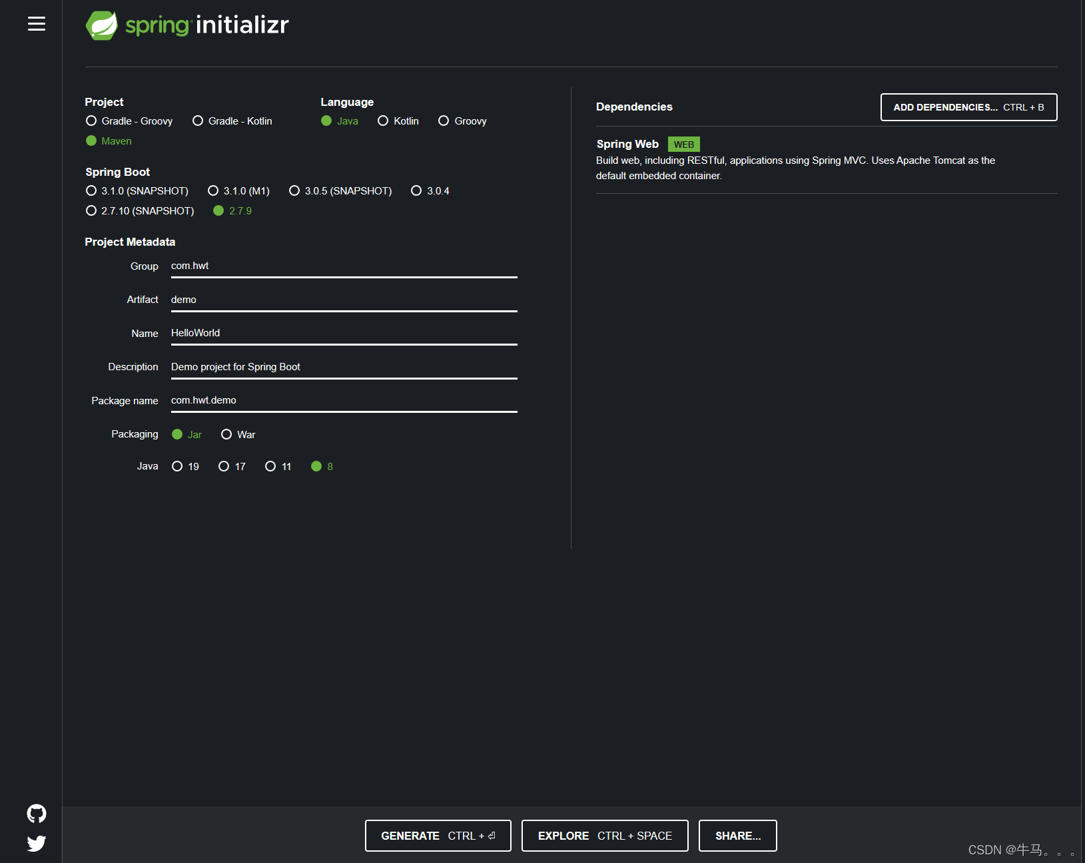
Task: Choose Kotlin language option
Action: [398, 121]
